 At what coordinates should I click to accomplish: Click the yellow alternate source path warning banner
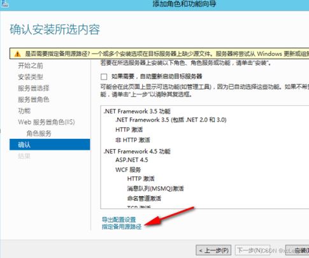click(x=159, y=54)
